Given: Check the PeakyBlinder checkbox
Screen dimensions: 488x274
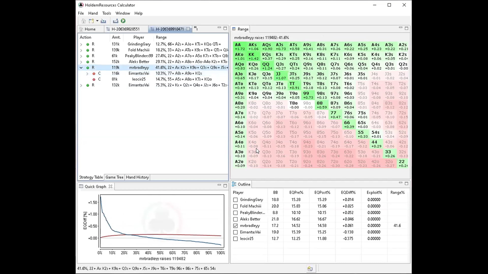Looking at the screenshot, I should coord(235,213).
